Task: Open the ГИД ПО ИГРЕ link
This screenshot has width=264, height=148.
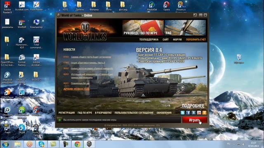Action: (x=85, y=113)
